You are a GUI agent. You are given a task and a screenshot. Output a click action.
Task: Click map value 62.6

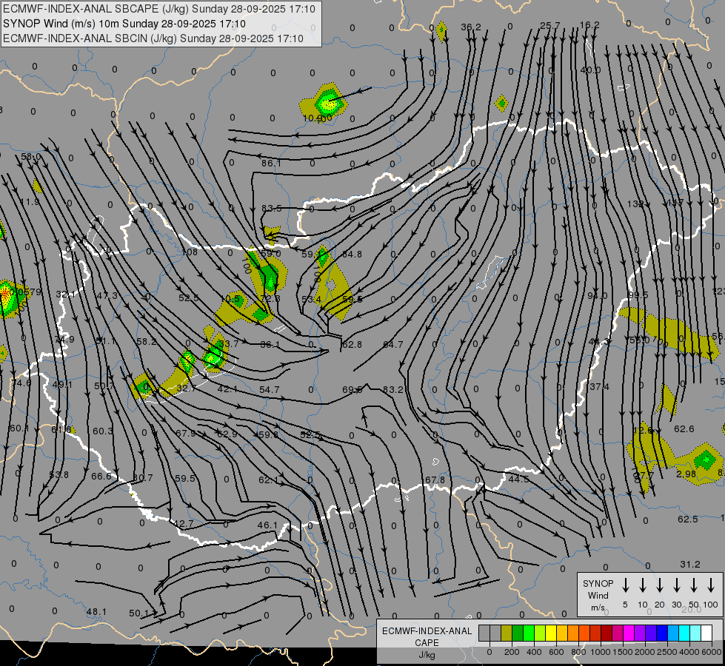[x=684, y=429]
